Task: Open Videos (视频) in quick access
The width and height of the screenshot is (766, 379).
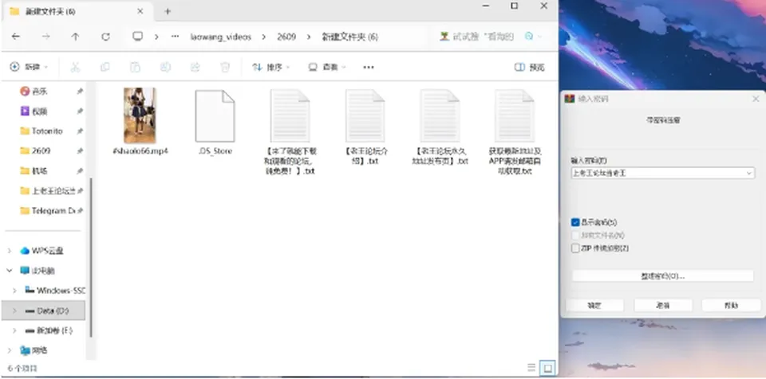Action: point(40,111)
